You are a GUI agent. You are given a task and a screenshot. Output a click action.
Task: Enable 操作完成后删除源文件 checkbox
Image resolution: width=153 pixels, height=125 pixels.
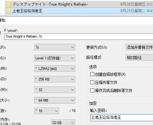click(x=92, y=90)
